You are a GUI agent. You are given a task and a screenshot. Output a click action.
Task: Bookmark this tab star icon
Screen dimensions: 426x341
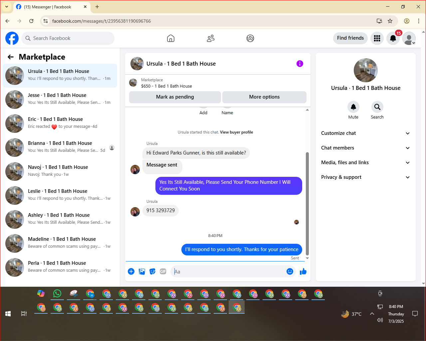[x=390, y=21]
